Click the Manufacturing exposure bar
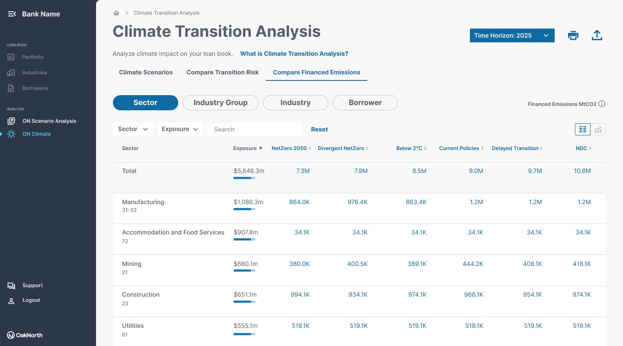 244,209
